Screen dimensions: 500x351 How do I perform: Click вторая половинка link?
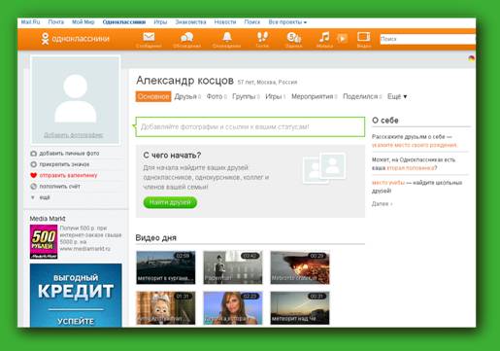pos(411,168)
